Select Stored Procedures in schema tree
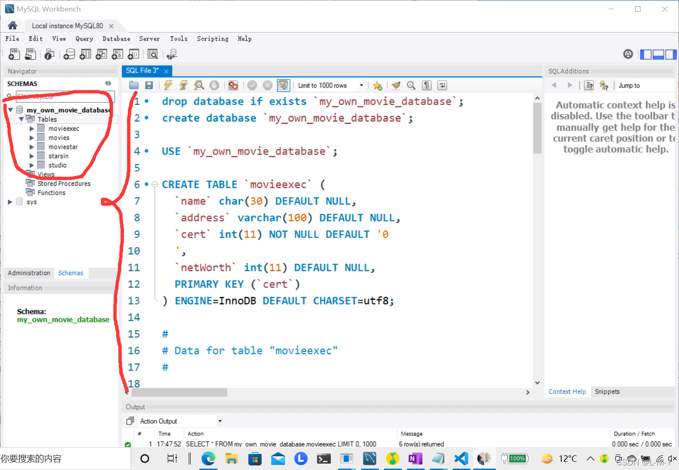679x470 pixels. click(x=64, y=183)
